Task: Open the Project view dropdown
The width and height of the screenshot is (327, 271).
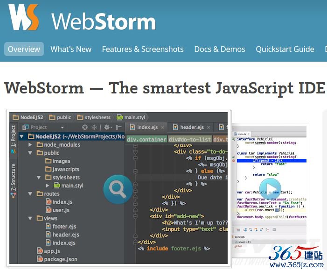Action: (62, 128)
